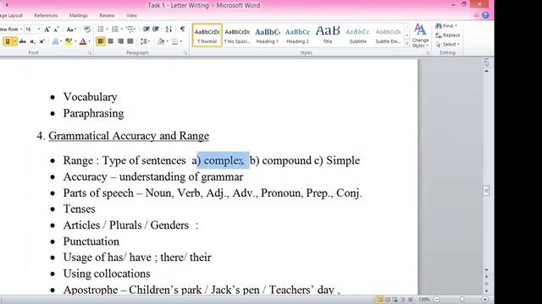Open the Page Layout tab
The width and height of the screenshot is (542, 304).
[x=11, y=15]
